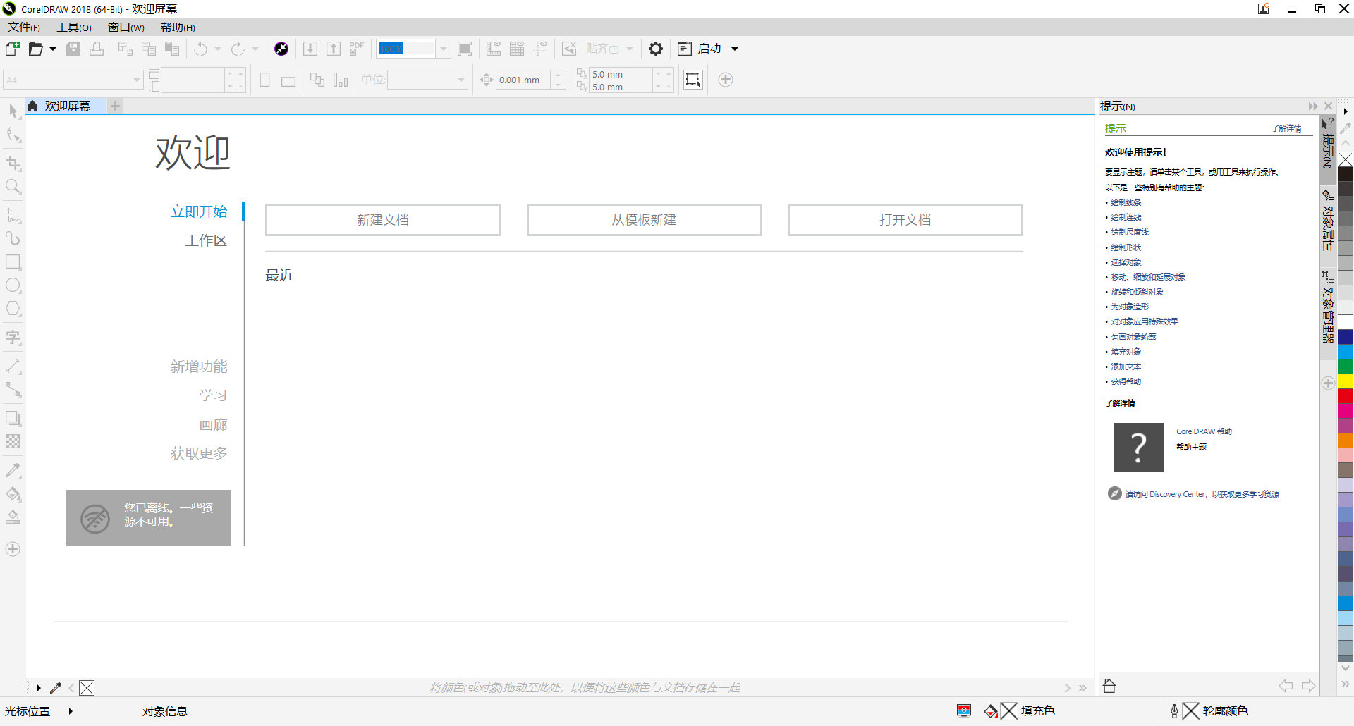
Task: Click the New document icon in toolbar
Action: click(x=12, y=49)
